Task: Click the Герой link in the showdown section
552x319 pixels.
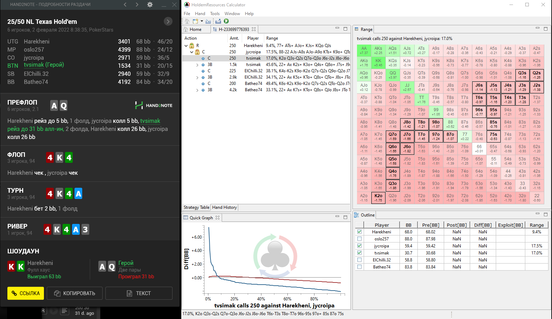Action: [x=126, y=263]
